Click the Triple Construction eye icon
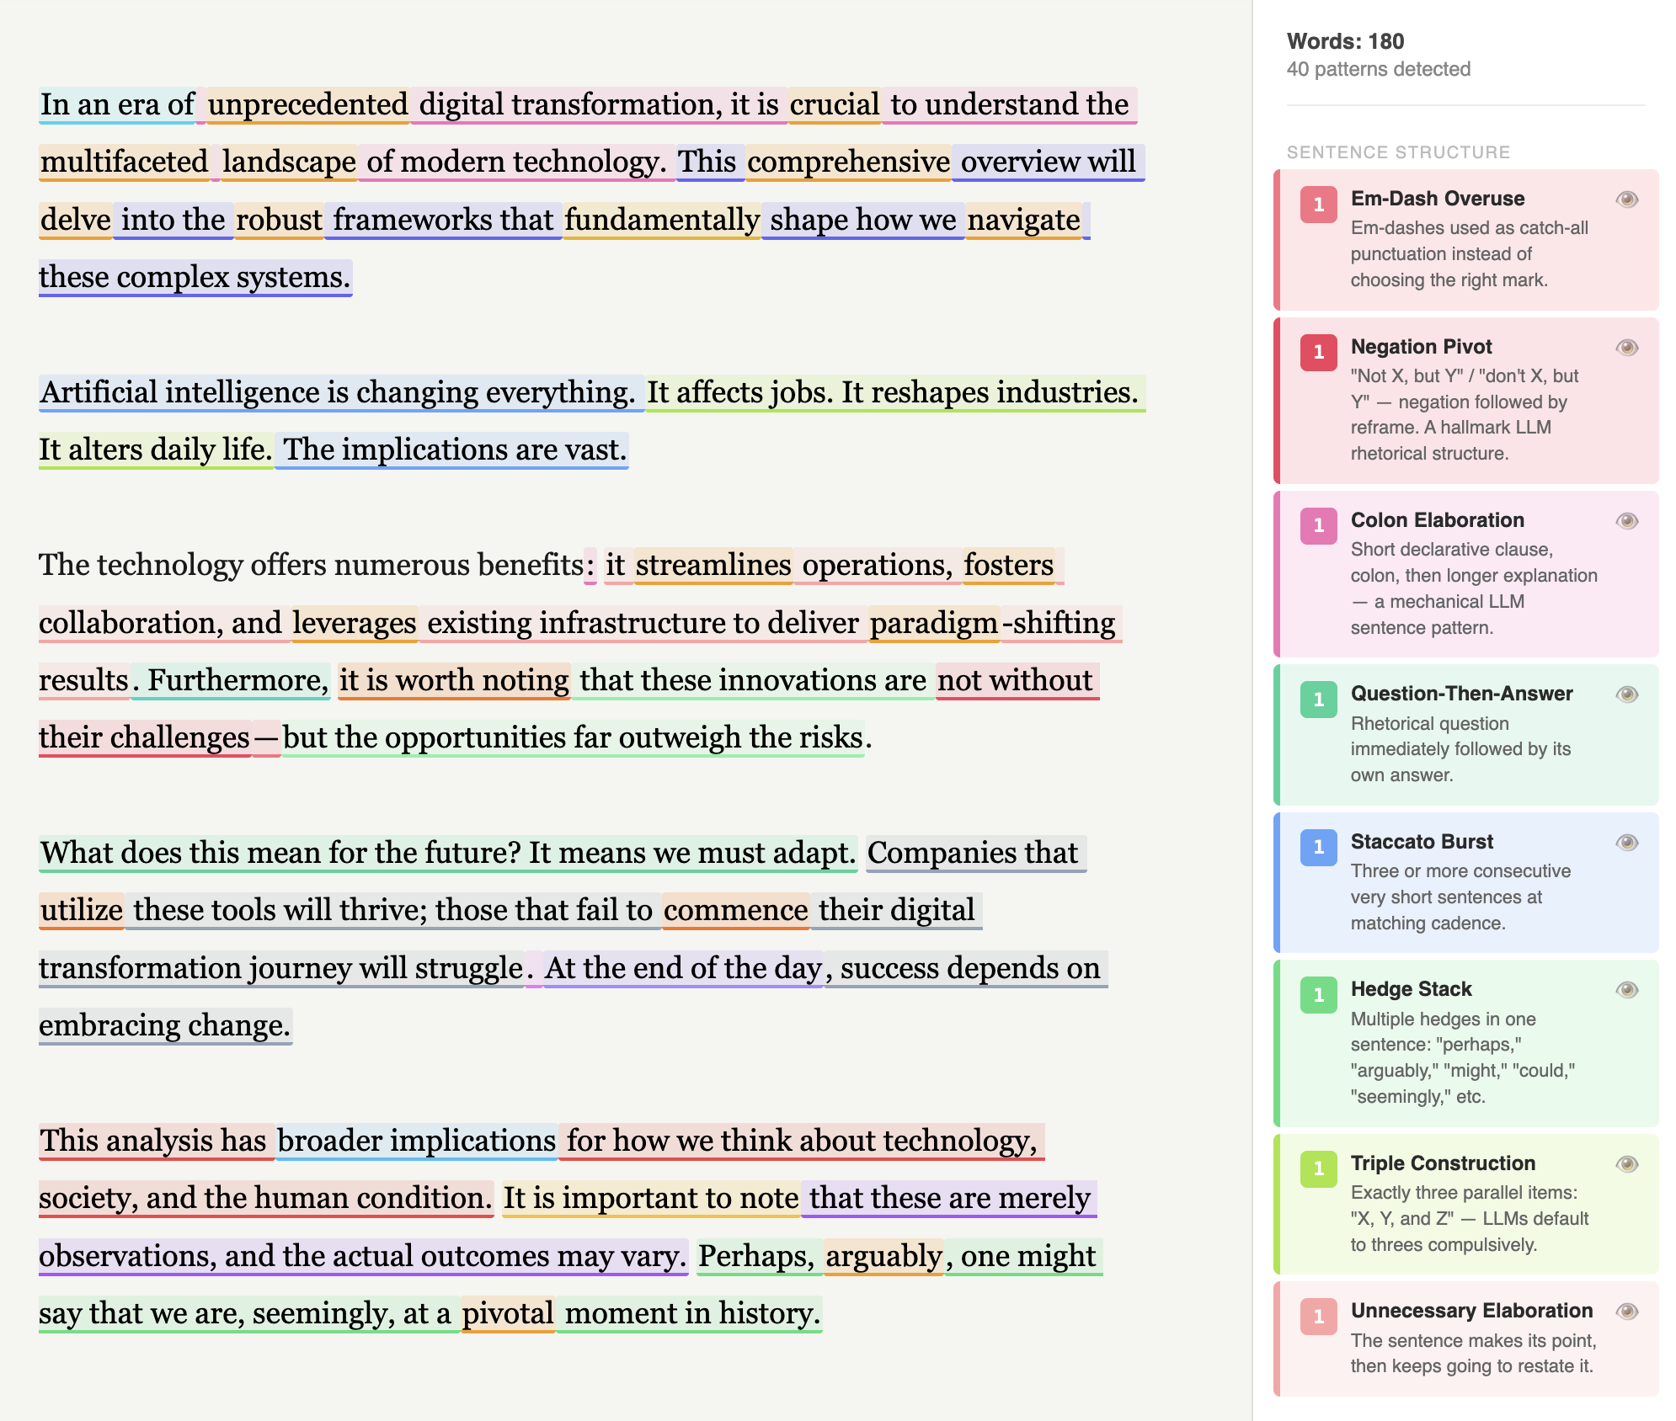This screenshot has width=1676, height=1421. tap(1626, 1164)
